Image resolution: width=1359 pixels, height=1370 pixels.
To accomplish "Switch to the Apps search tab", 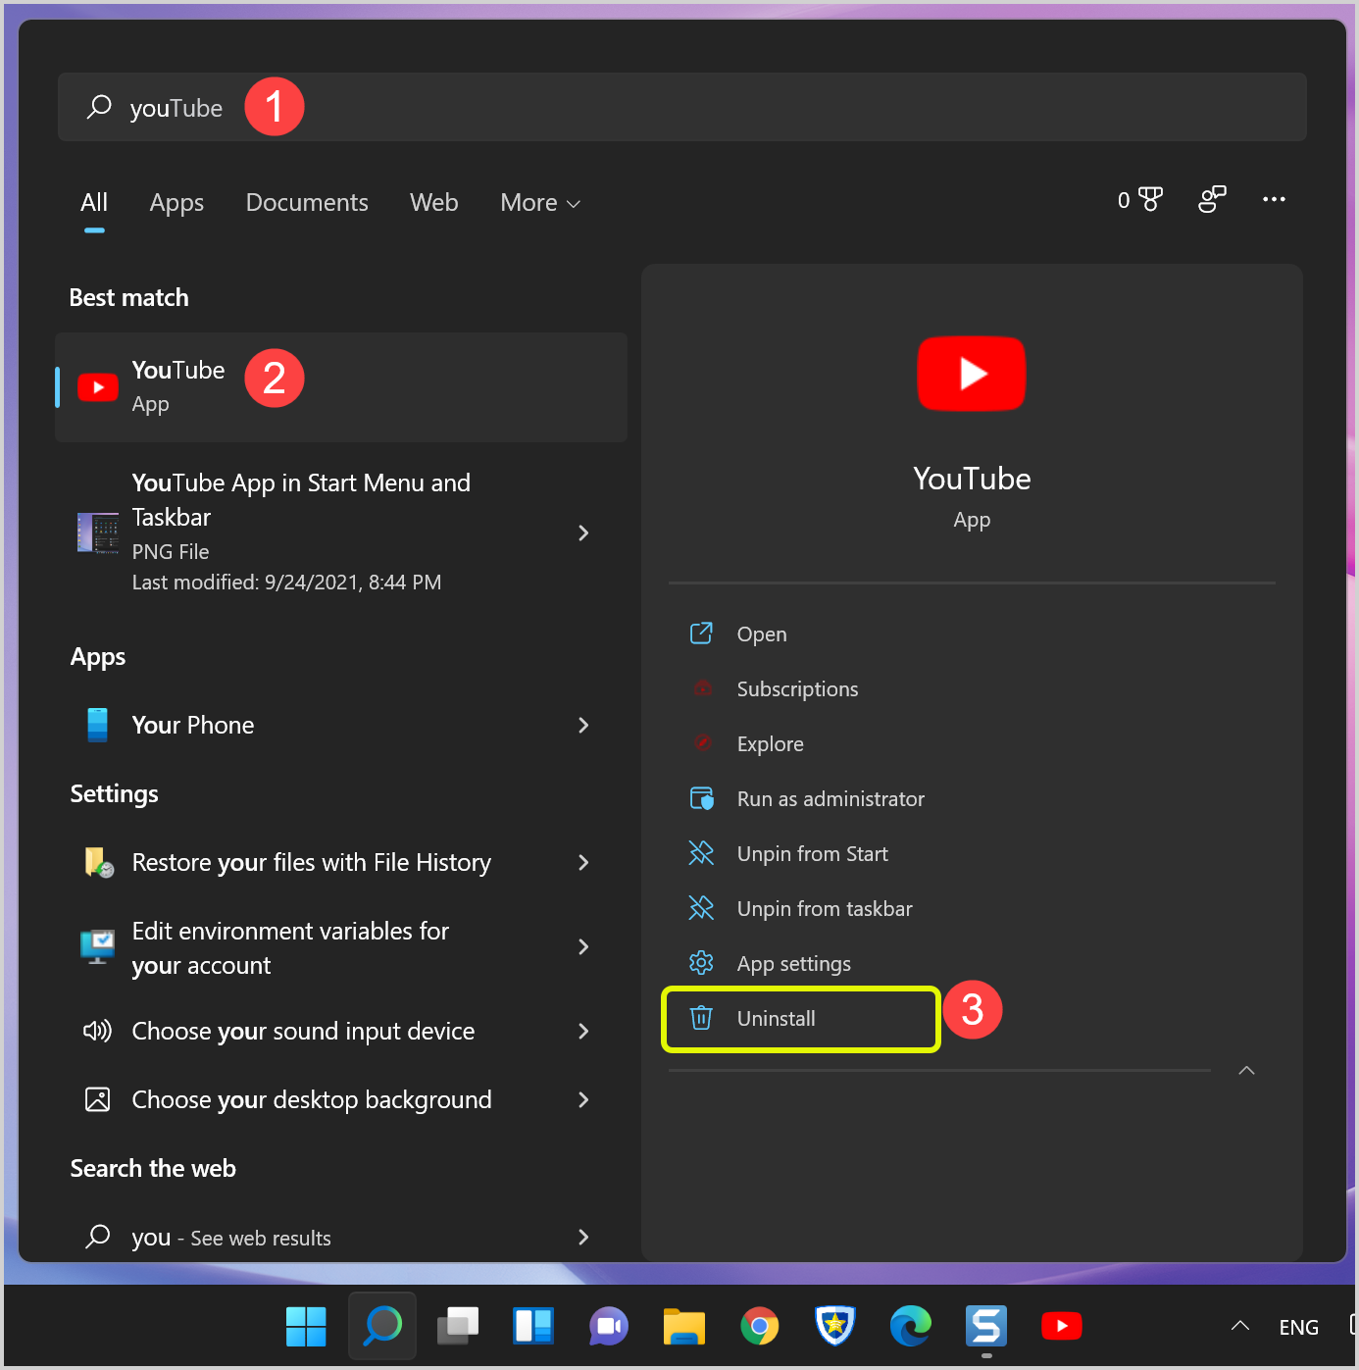I will [176, 203].
